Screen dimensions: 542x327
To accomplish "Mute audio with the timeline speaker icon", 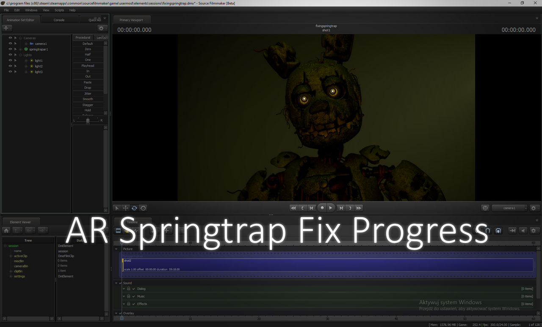I will 523,230.
